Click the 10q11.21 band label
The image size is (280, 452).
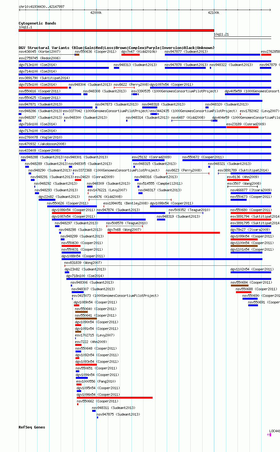pos(221,34)
